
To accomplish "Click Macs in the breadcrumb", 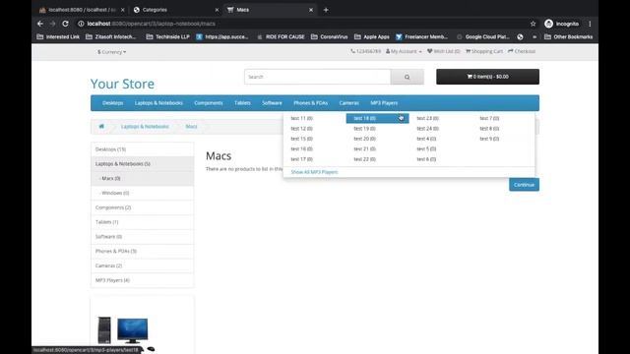I will coord(191,127).
